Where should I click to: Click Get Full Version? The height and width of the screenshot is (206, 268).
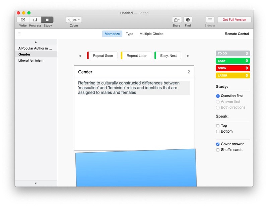(x=234, y=19)
